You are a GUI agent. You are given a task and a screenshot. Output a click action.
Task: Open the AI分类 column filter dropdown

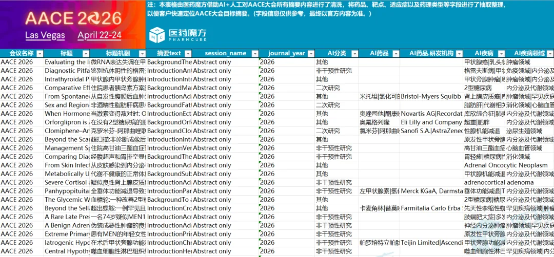pos(354,53)
